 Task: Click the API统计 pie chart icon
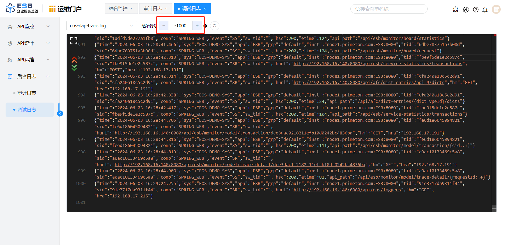coord(10,43)
